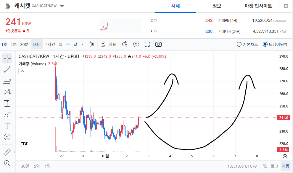
Task: Select the 30분 interval
Action: coord(24,44)
